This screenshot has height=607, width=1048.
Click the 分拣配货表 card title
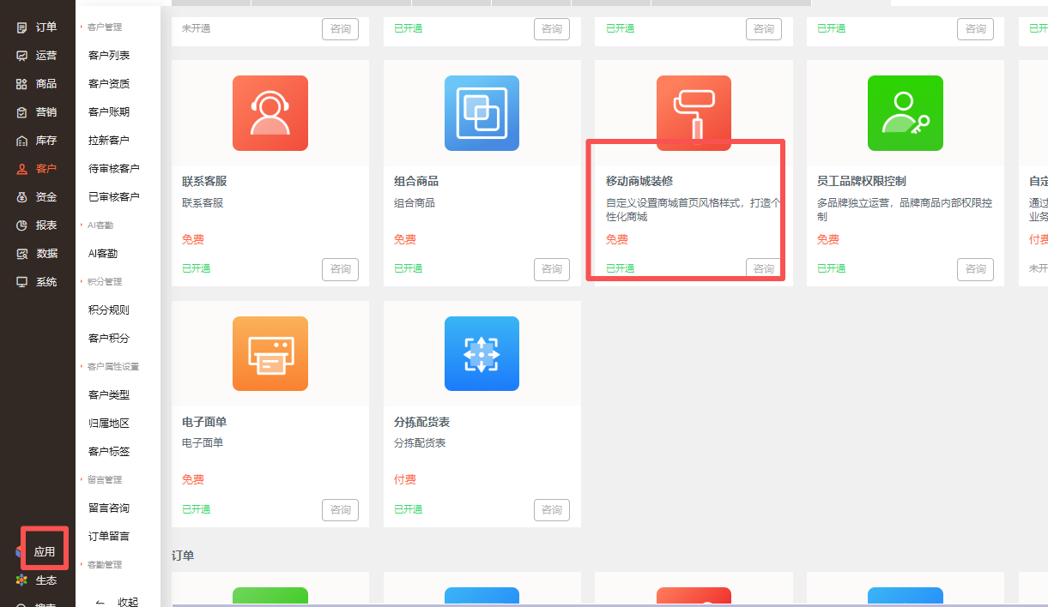pyautogui.click(x=422, y=423)
